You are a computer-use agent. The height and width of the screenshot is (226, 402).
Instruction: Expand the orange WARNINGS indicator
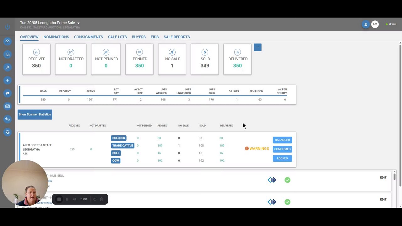pyautogui.click(x=257, y=148)
